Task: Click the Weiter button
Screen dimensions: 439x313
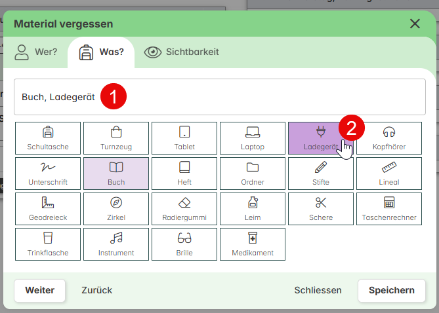Action: tap(40, 290)
